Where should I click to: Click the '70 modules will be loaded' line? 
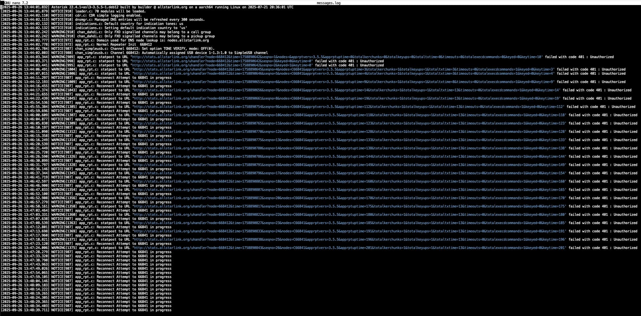point(110,11)
